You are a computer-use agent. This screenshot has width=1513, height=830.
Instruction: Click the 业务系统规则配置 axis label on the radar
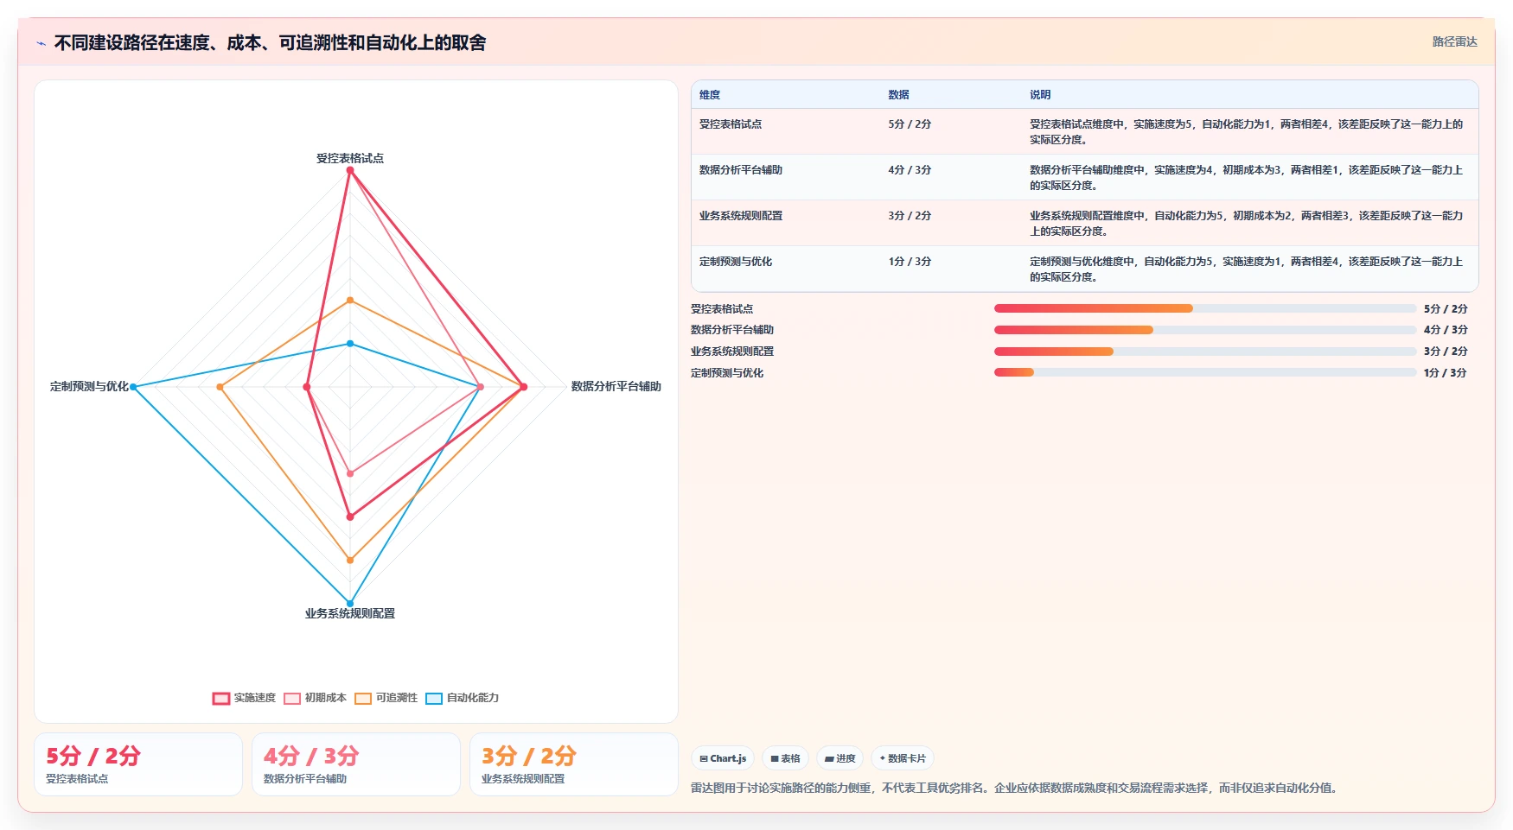(x=350, y=613)
